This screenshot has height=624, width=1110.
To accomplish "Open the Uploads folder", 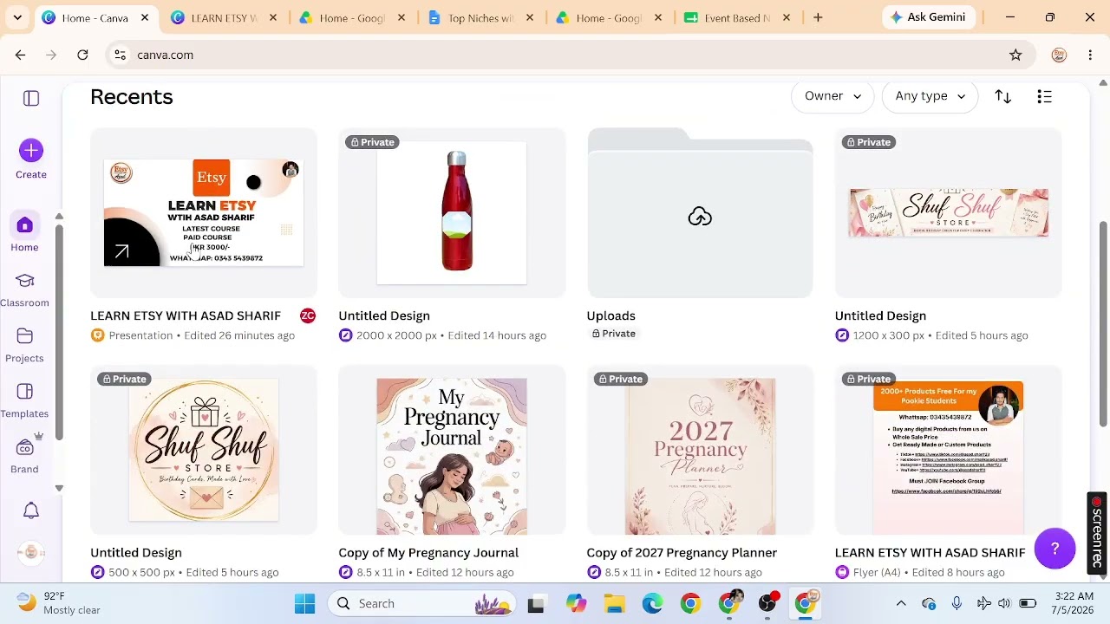I will [x=700, y=212].
